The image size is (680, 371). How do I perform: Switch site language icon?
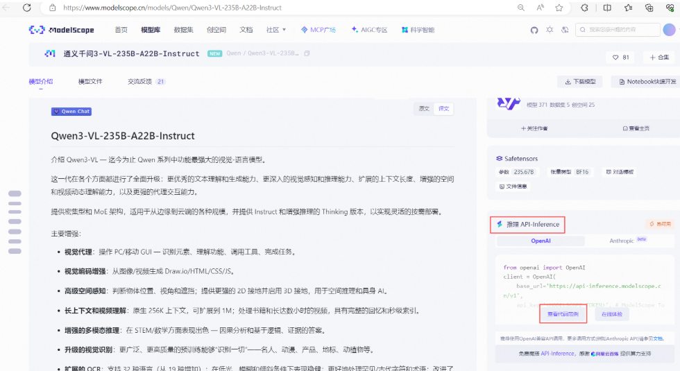coord(565,30)
